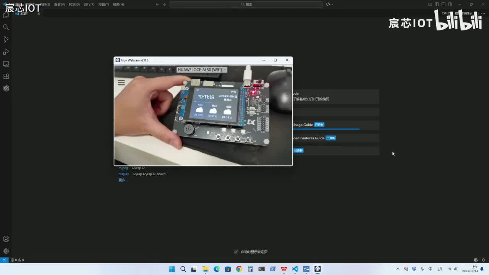Click the command center search box
The height and width of the screenshot is (275, 489).
[246, 5]
